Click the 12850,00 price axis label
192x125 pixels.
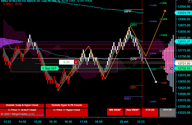184,32
